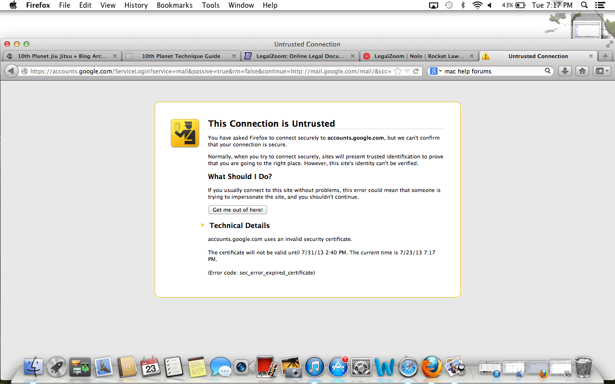Open Reminders checklist in the Dock

173,367
